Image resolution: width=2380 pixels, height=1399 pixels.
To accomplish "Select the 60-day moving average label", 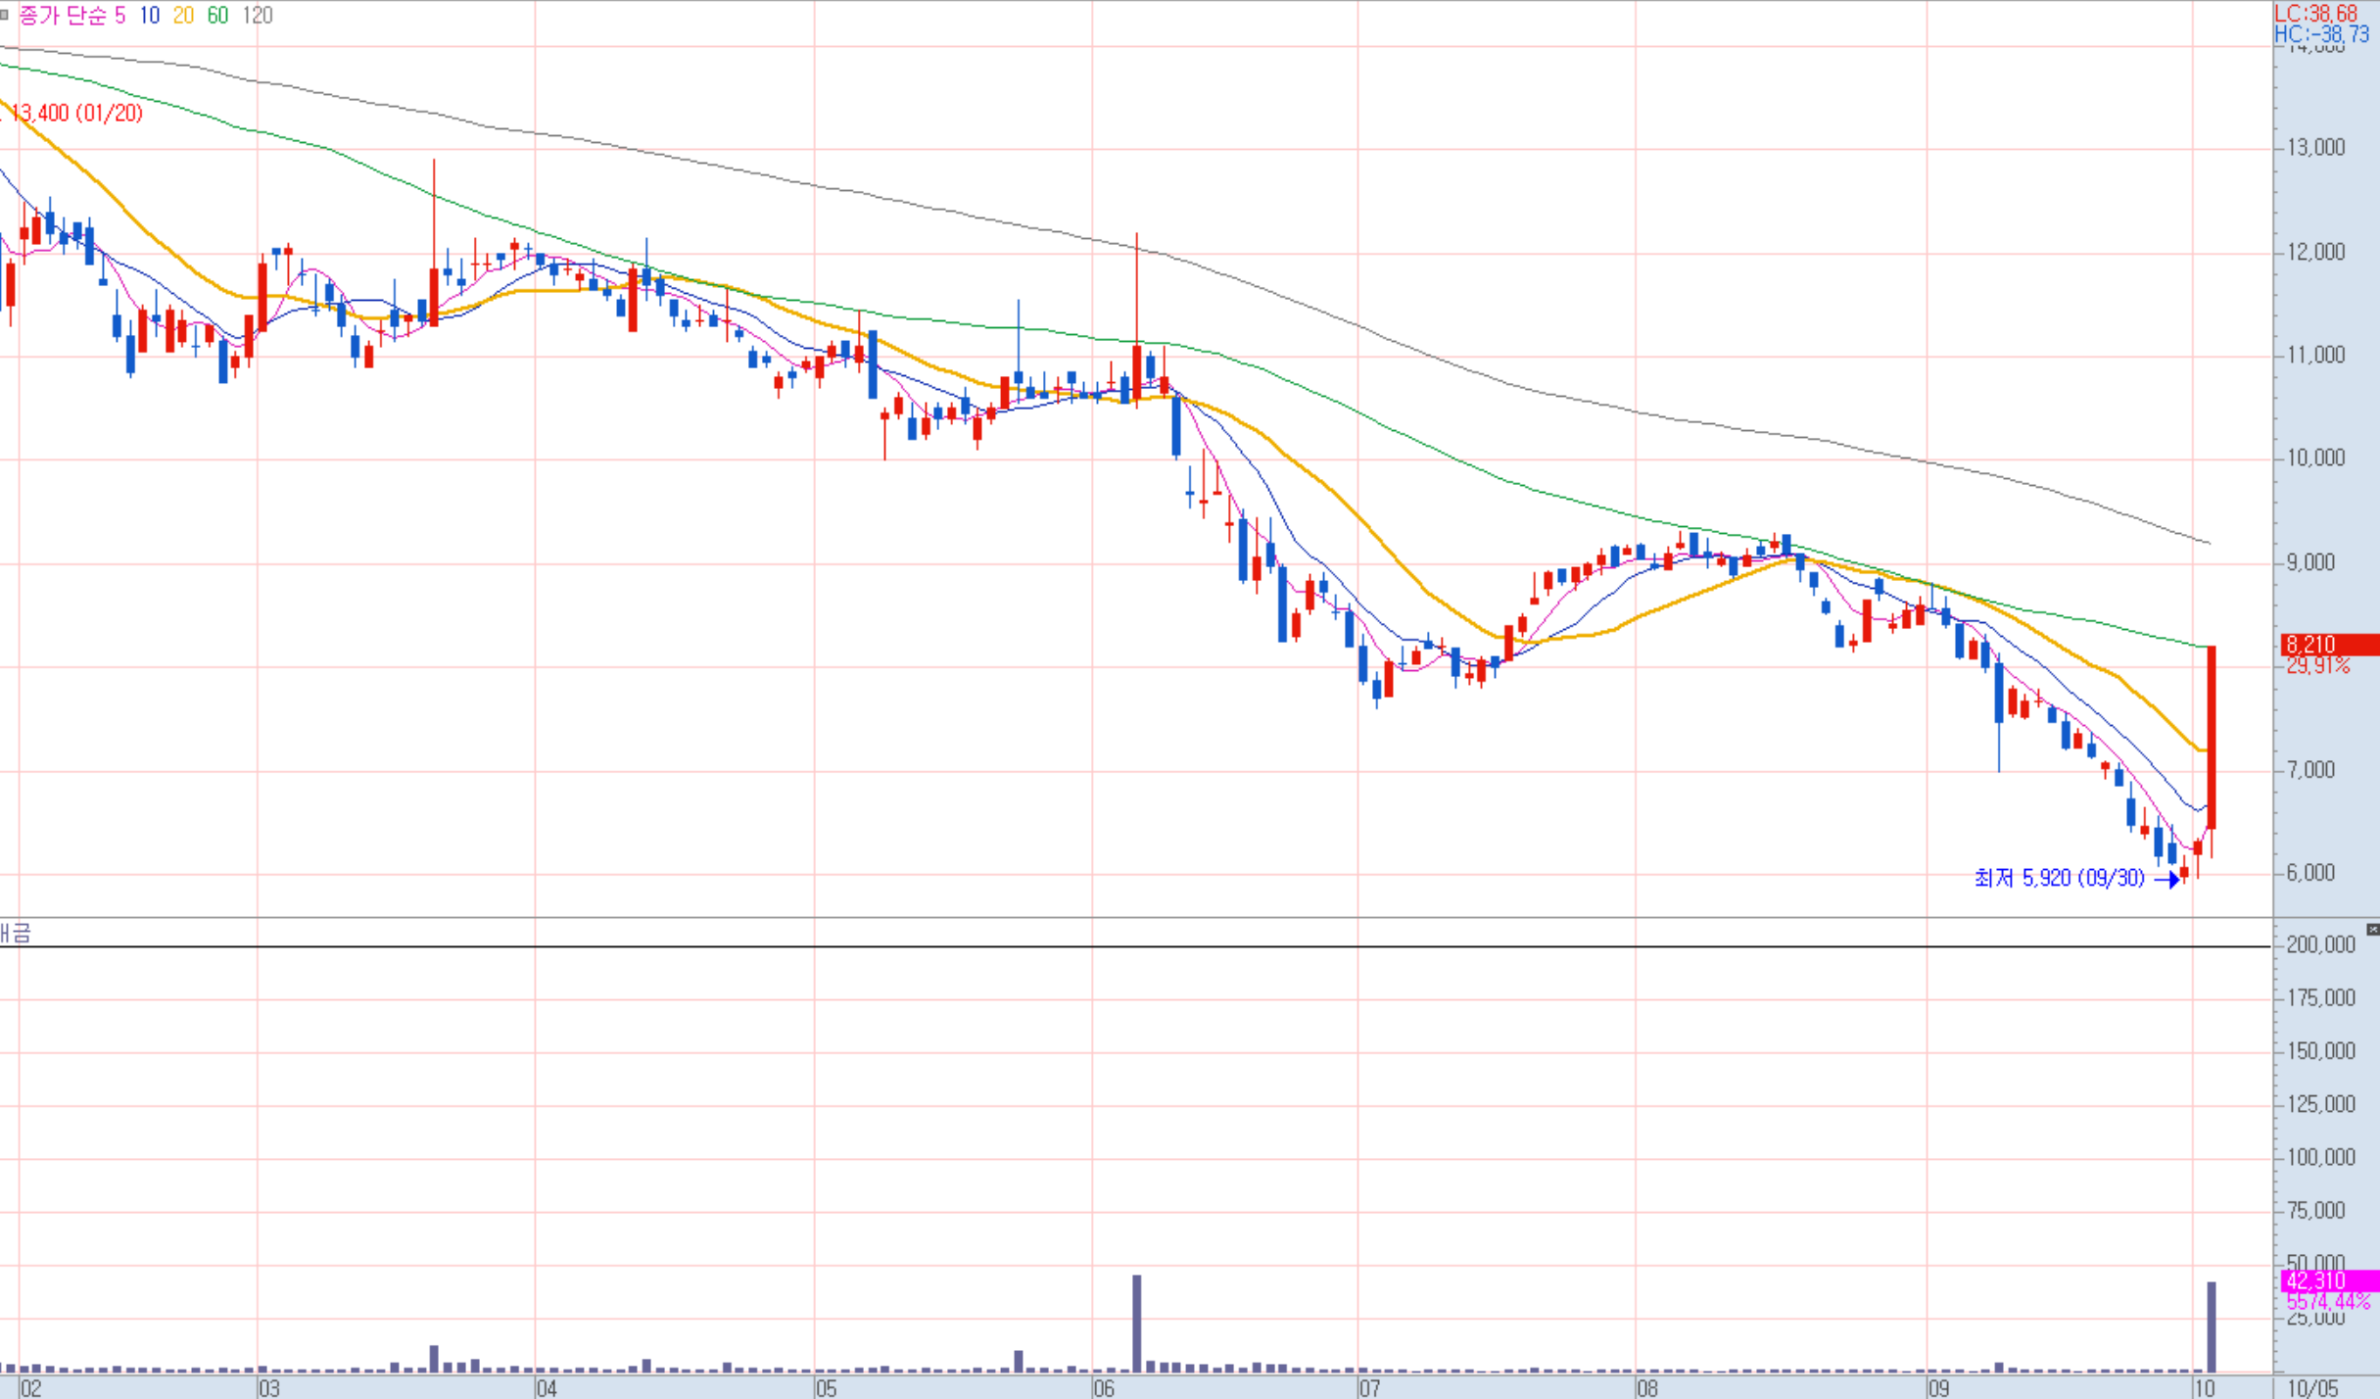I will (217, 16).
